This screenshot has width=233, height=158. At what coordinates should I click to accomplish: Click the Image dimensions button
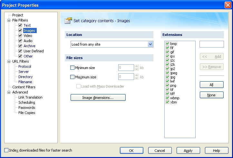[98, 98]
